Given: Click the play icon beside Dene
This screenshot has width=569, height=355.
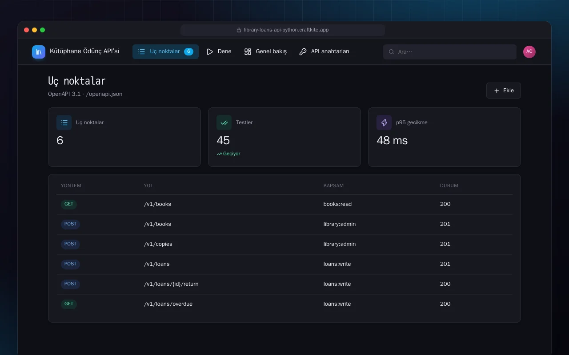Looking at the screenshot, I should click(210, 51).
